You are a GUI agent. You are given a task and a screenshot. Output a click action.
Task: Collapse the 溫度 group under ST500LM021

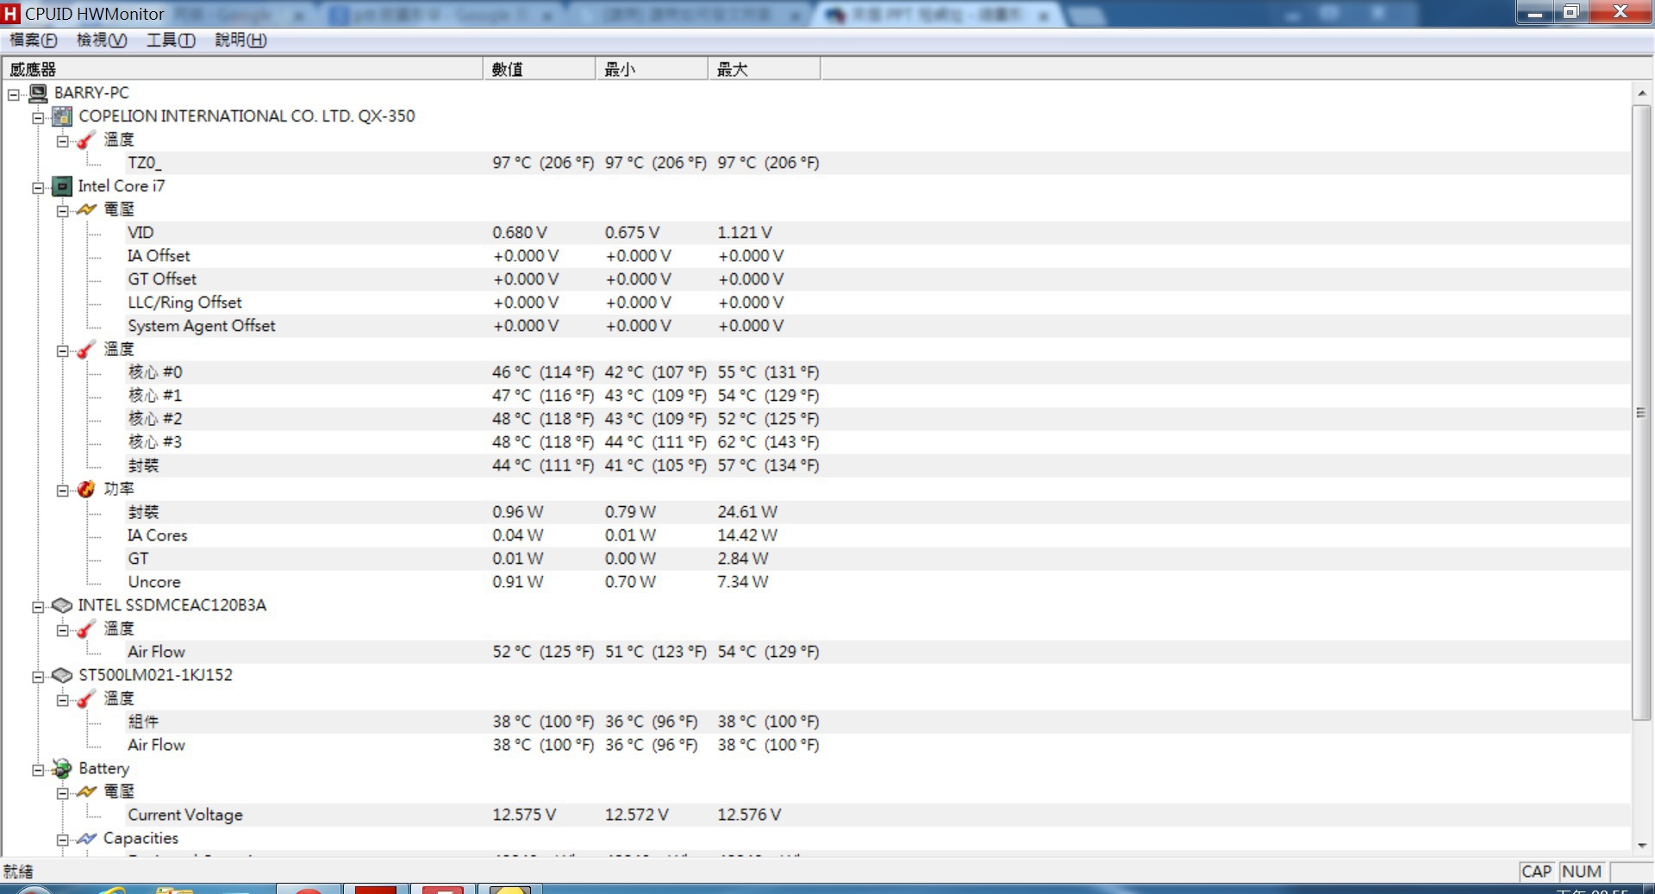coord(62,700)
